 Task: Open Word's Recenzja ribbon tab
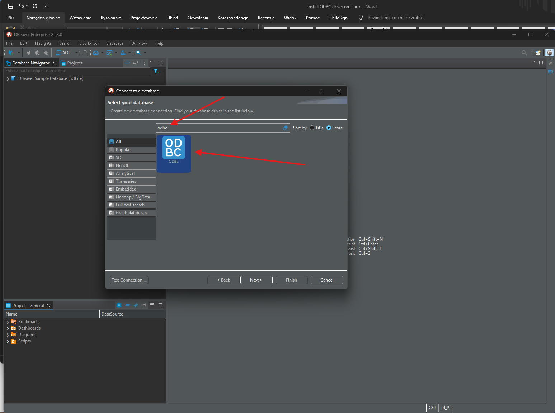266,18
